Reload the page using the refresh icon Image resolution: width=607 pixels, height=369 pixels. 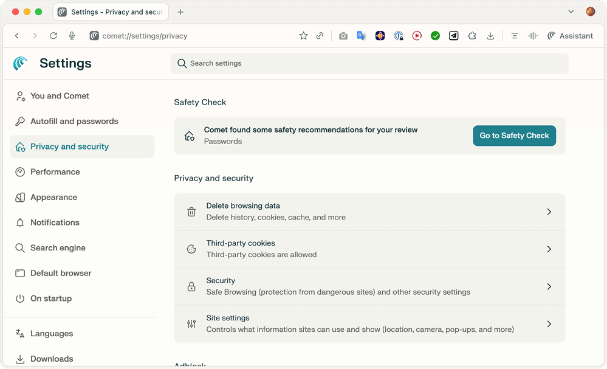(x=53, y=35)
